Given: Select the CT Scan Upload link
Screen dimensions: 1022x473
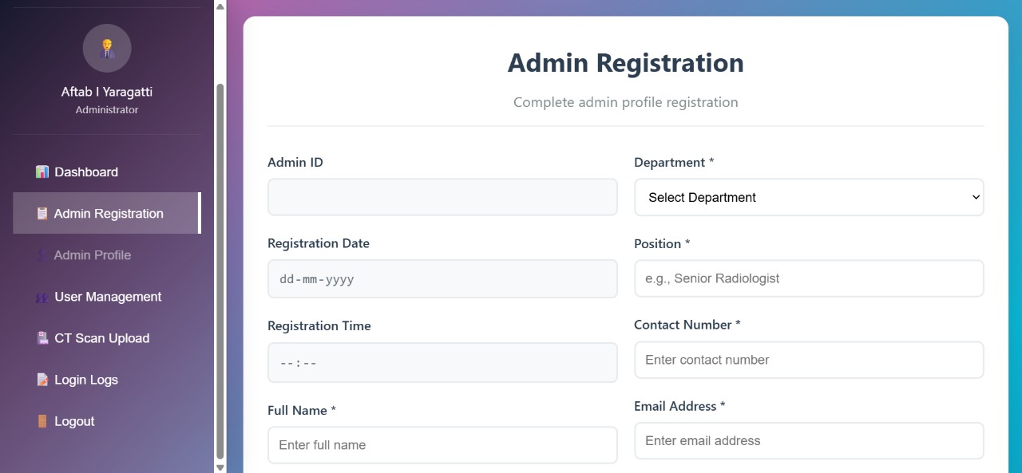Looking at the screenshot, I should coord(101,338).
